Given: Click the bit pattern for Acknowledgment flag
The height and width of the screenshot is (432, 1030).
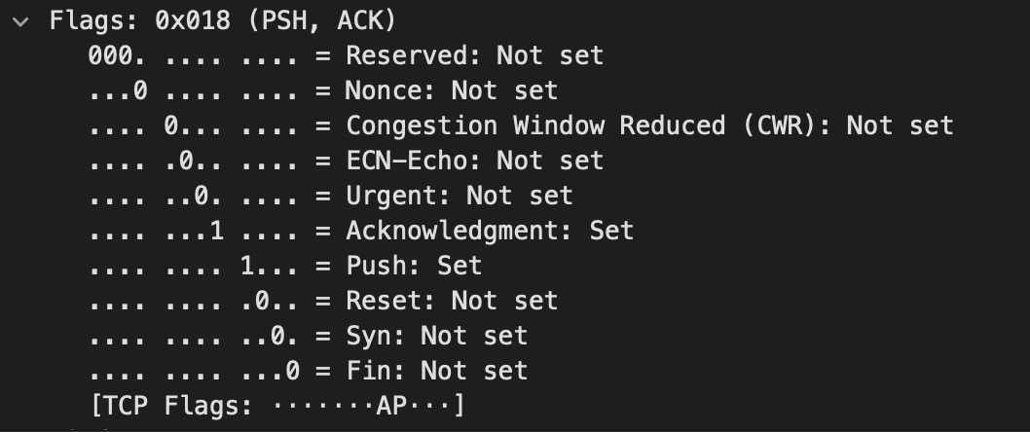Looking at the screenshot, I should coord(194,231).
